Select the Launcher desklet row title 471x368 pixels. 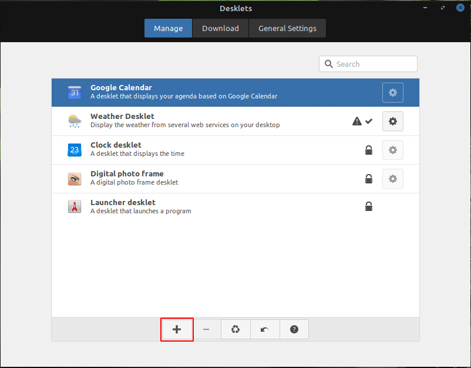click(x=123, y=203)
